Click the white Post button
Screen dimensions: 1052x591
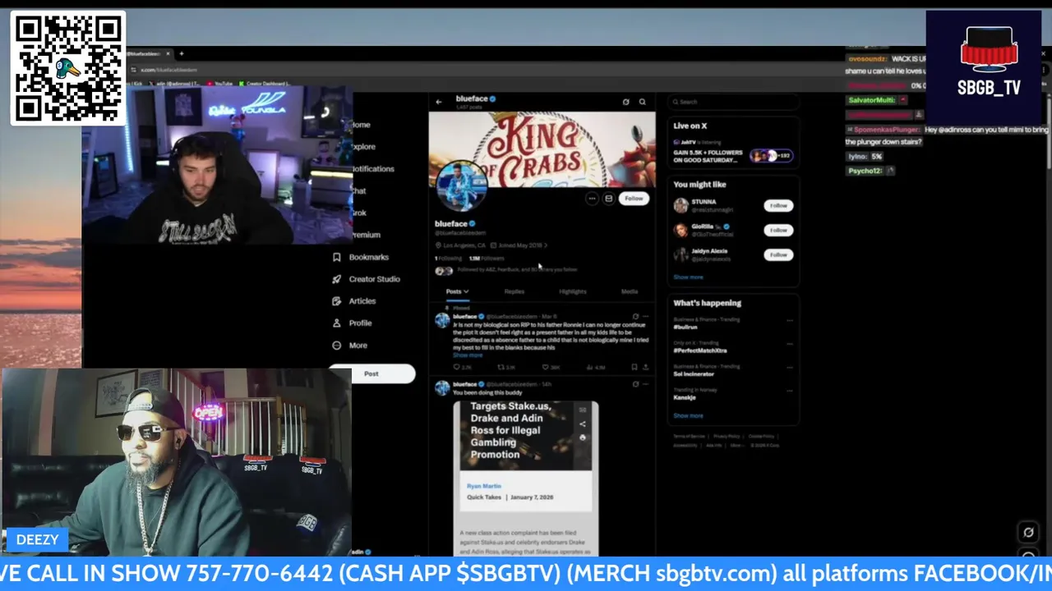tap(371, 374)
